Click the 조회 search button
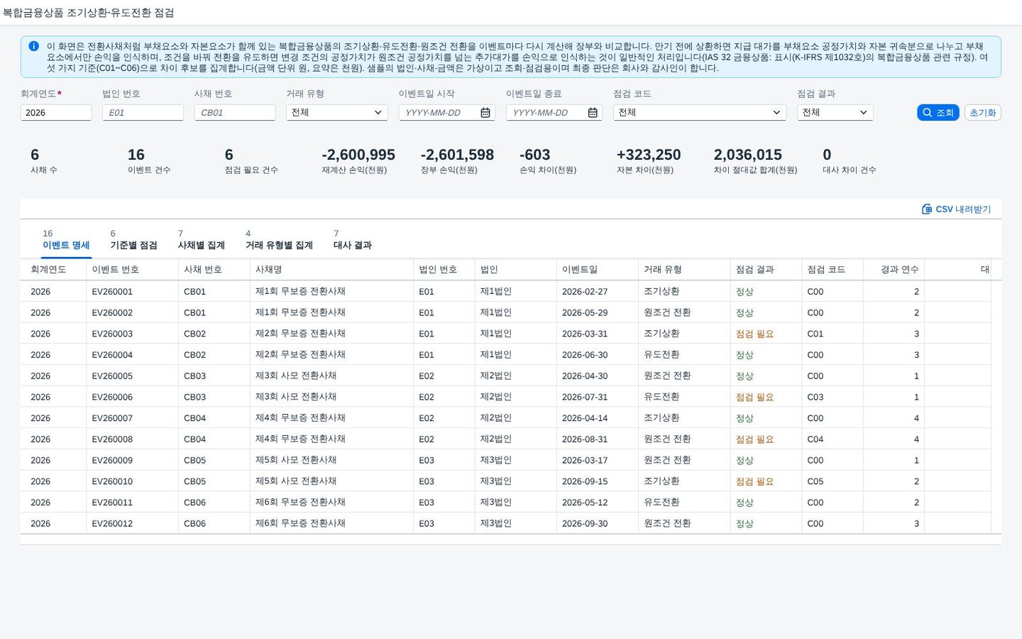This screenshot has height=639, width=1022. (x=938, y=113)
